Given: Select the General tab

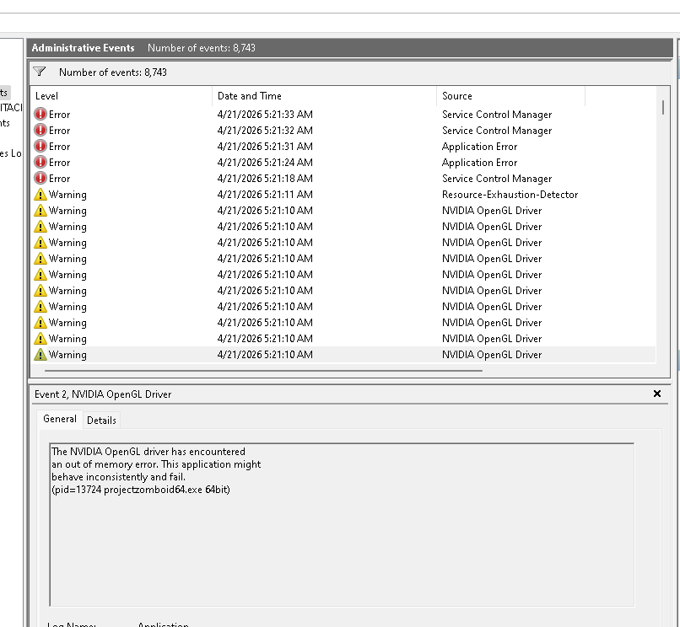Looking at the screenshot, I should click(x=60, y=419).
